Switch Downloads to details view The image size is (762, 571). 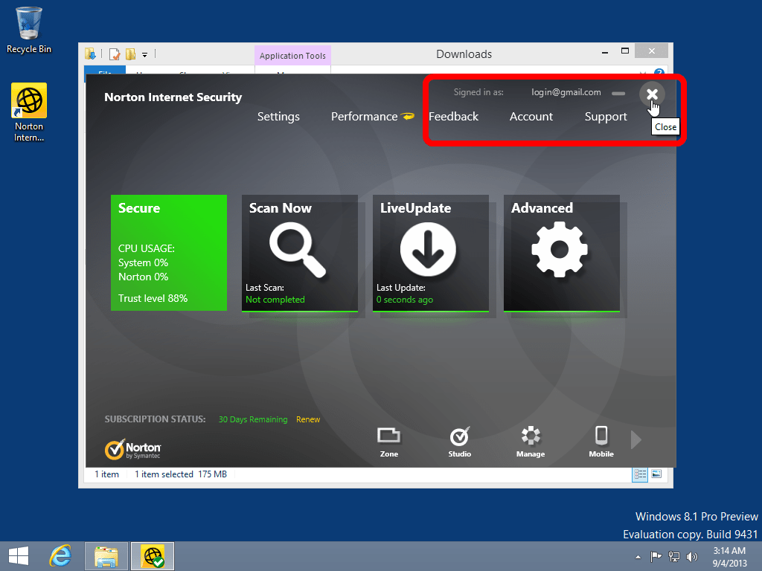tap(640, 474)
